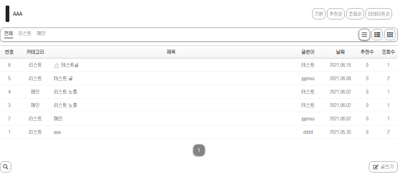Sort posts by 업데이트순
398x178 pixels.
(379, 14)
